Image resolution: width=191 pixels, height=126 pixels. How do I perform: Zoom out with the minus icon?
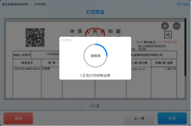(x=177, y=26)
